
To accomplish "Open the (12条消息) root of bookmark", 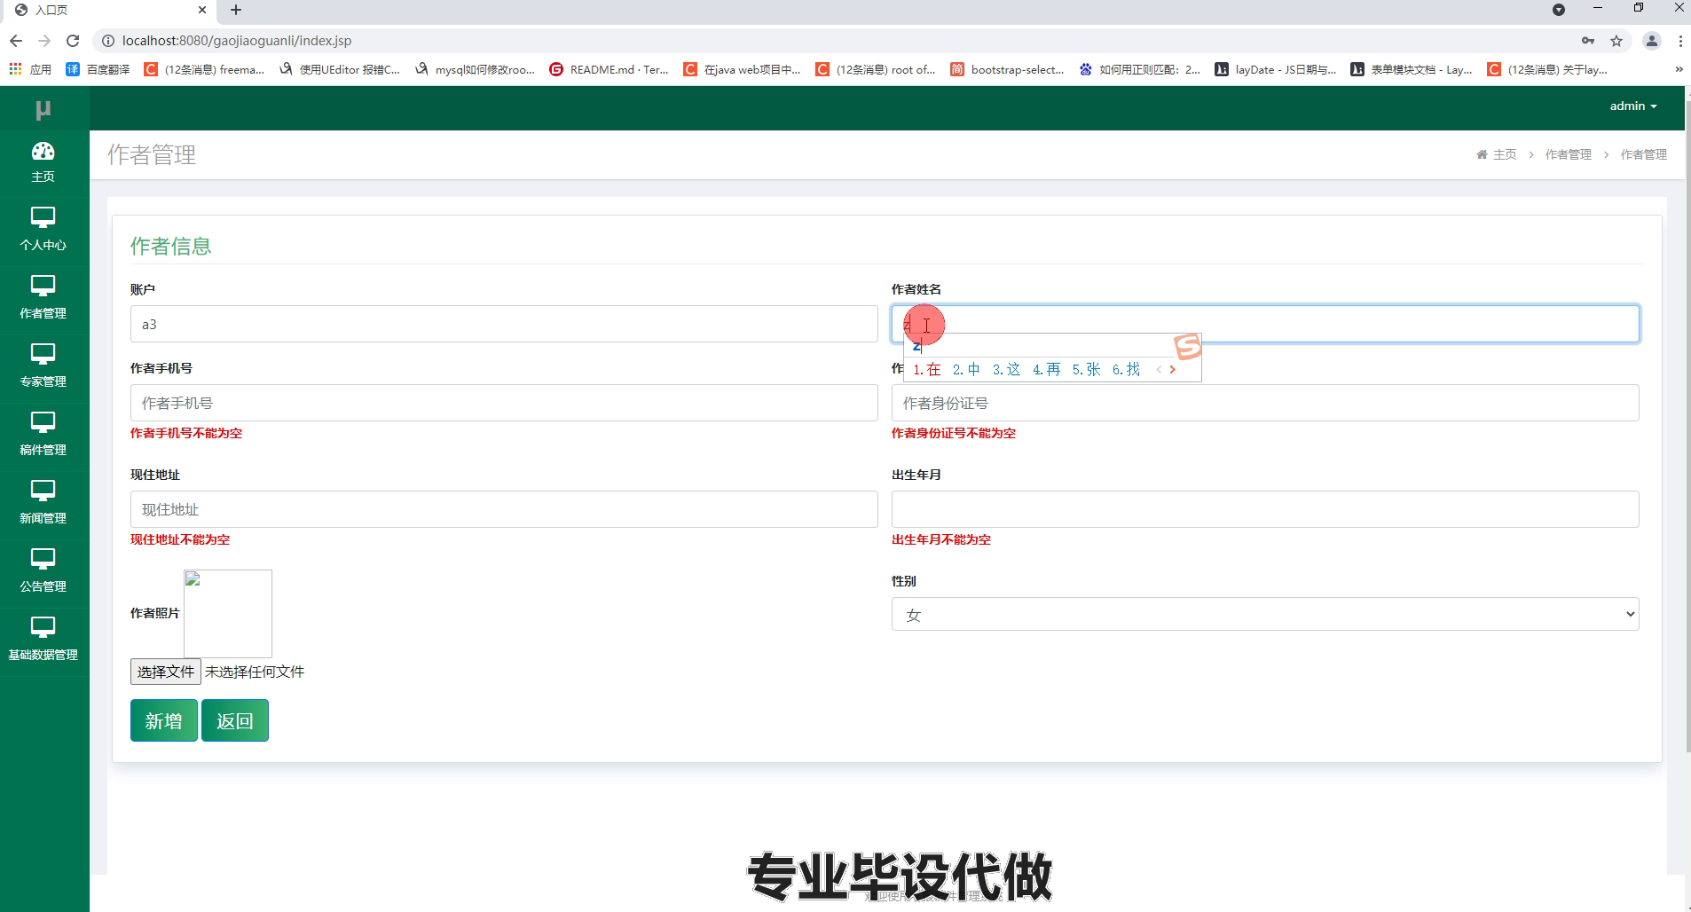I will [876, 69].
